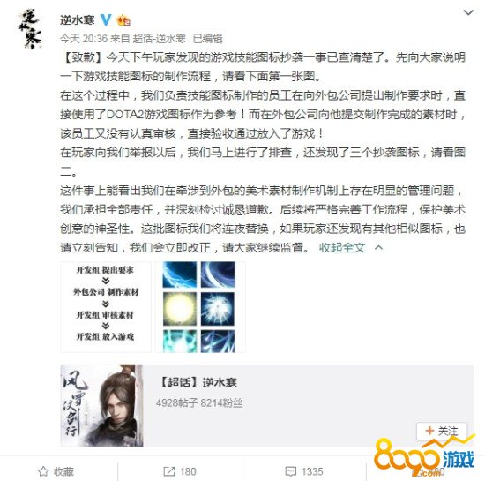
Task: Click the 【超话】逆水寒 topic title
Action: (x=198, y=382)
